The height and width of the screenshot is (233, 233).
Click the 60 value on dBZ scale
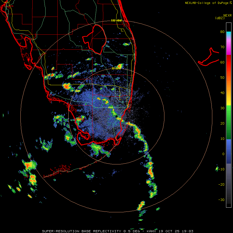pyautogui.click(x=222, y=62)
